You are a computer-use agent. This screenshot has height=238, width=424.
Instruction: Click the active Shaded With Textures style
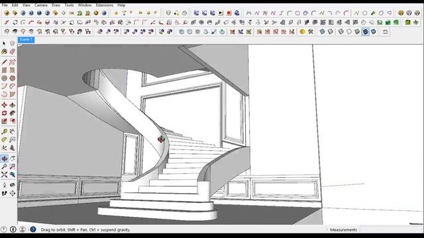click(365, 32)
